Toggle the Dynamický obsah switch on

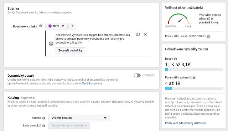(137, 76)
